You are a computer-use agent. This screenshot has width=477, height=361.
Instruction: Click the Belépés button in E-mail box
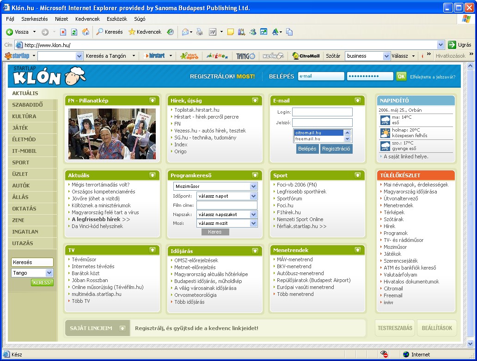click(x=307, y=149)
